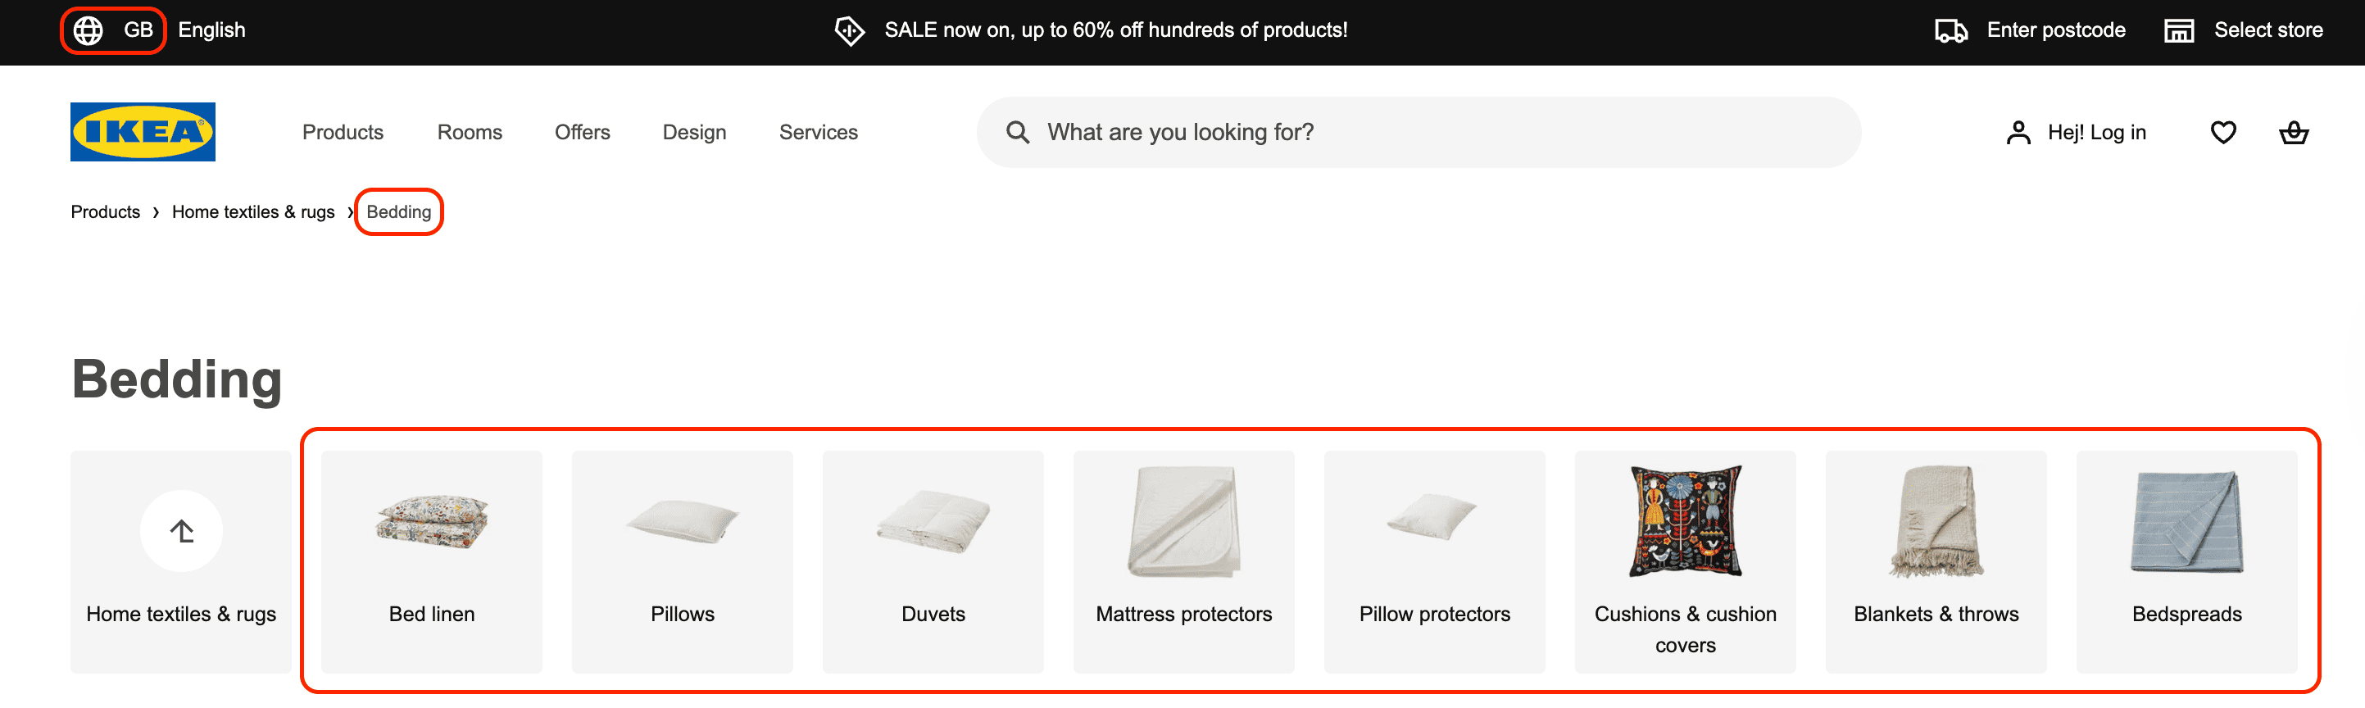Select Offers in the navigation bar
Viewport: 2365px width, 708px height.
[x=582, y=131]
